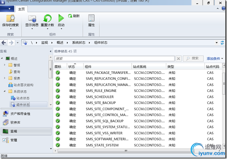
Task: Click the Show Messages (显示消息) envelope icon
Action: pos(32,19)
